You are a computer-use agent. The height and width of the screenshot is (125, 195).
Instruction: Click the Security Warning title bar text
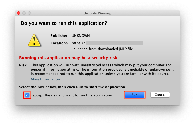(x=97, y=13)
